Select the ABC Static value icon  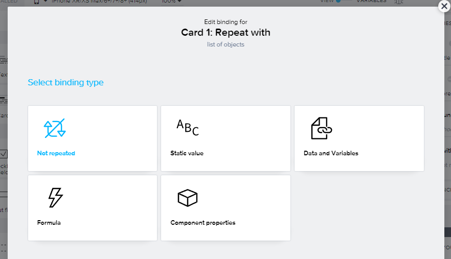tap(188, 127)
